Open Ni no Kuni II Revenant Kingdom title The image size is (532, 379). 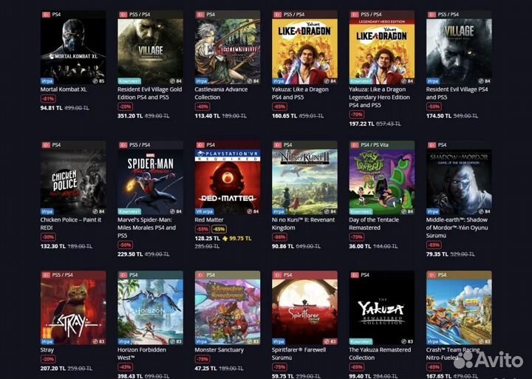(303, 224)
